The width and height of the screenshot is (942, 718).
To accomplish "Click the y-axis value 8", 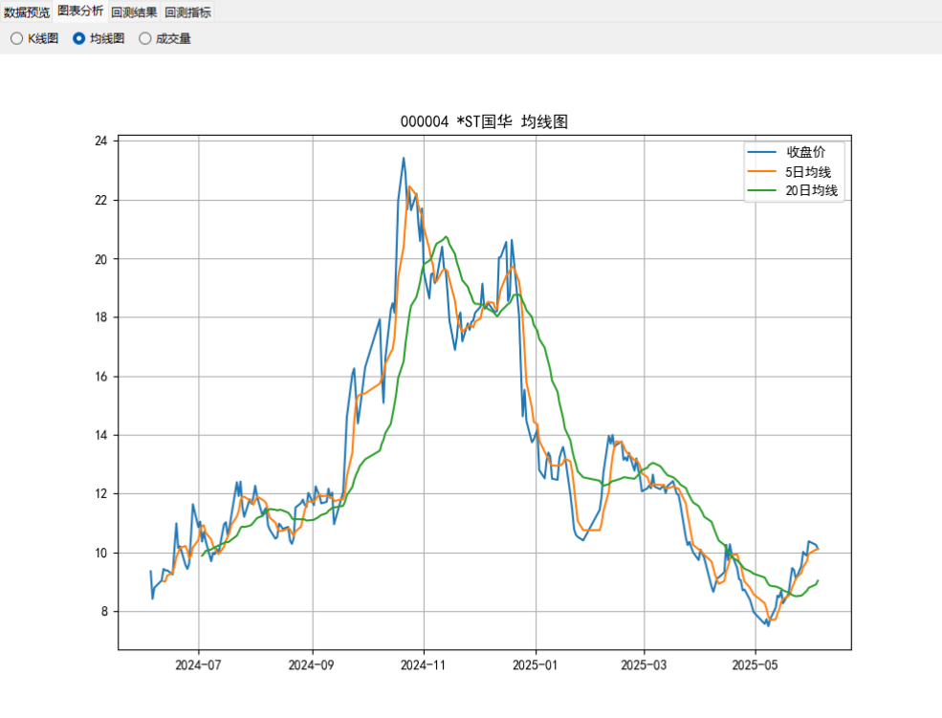I will pyautogui.click(x=104, y=612).
